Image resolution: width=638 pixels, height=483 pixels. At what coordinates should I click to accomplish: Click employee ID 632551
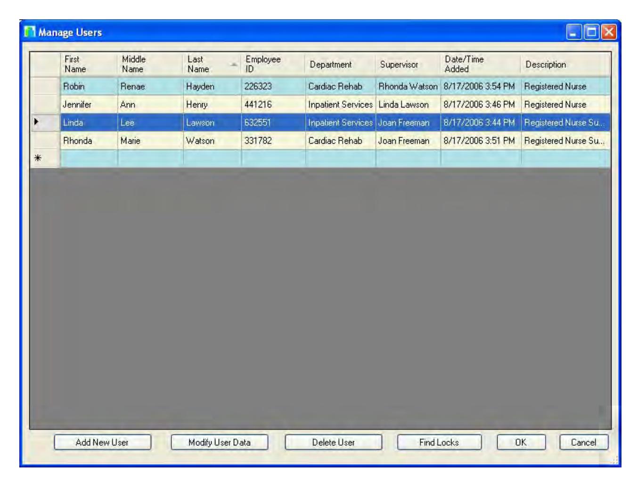coord(273,123)
